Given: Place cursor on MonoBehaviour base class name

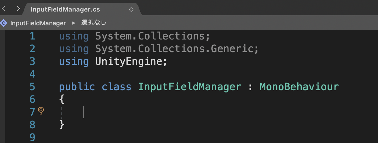Looking at the screenshot, I should (299, 87).
